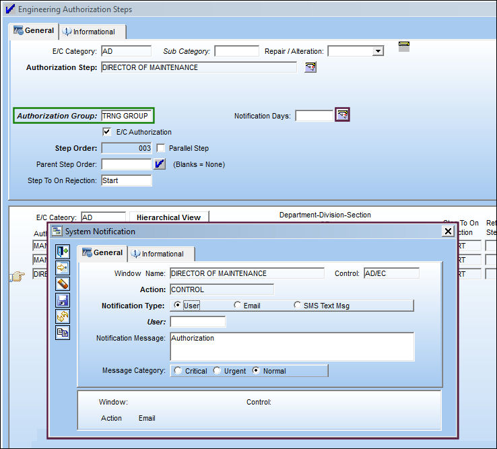Screen dimensions: 497x449
Task: Click the Control field showing AD/EC
Action: [x=391, y=273]
